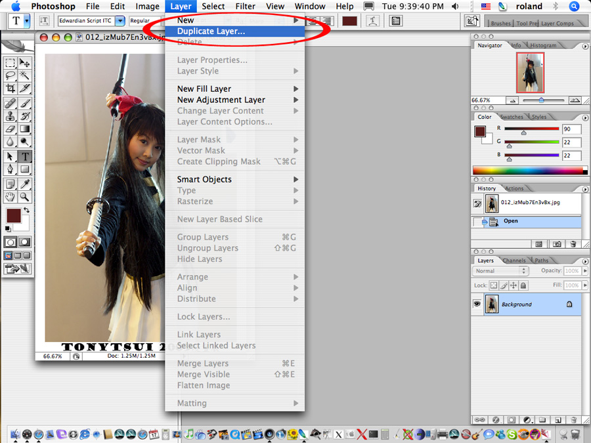This screenshot has height=443, width=591.
Task: Toggle the lock position option in Layers
Action: [514, 285]
